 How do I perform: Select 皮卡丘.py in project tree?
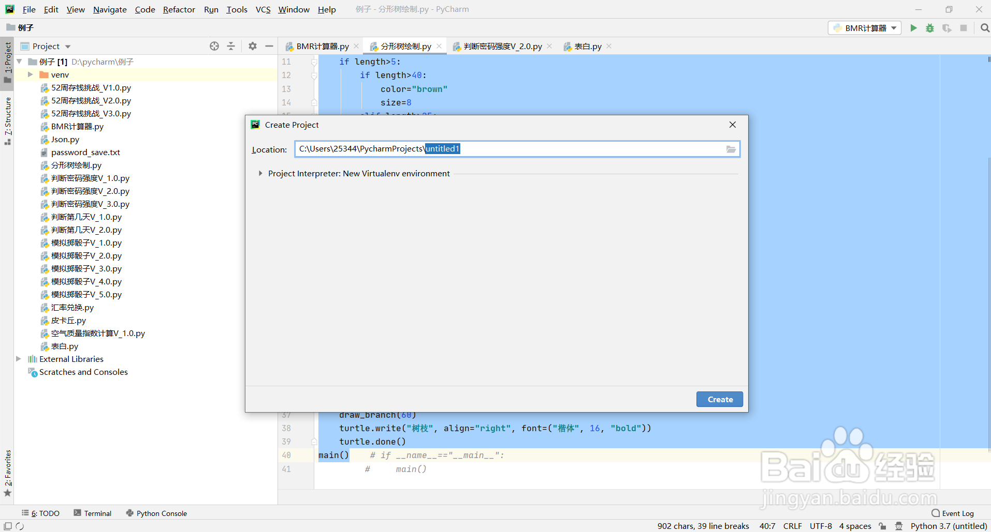click(x=68, y=321)
